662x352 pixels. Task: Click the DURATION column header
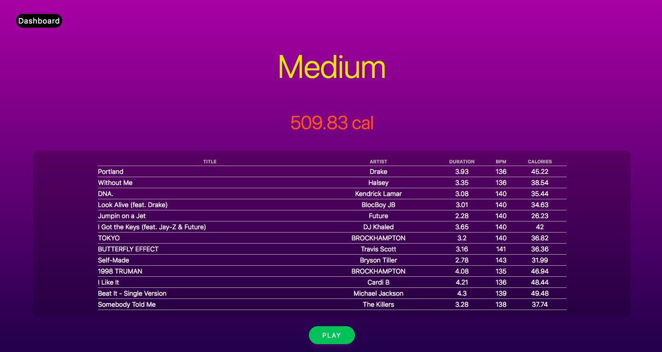pos(462,162)
